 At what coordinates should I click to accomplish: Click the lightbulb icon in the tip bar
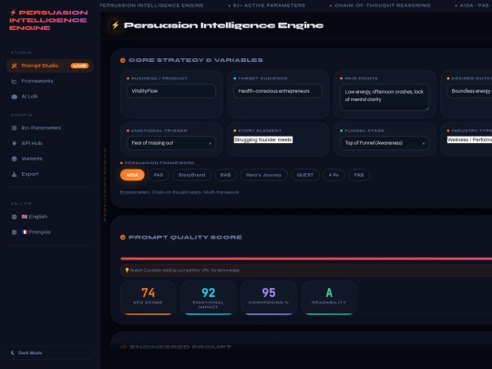click(127, 271)
